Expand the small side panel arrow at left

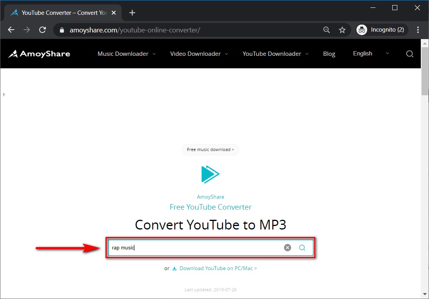pyautogui.click(x=4, y=94)
